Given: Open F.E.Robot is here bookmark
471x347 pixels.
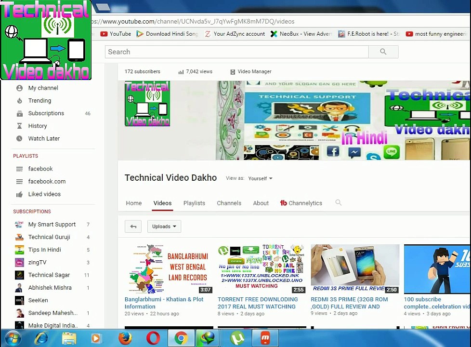Looking at the screenshot, I should (x=369, y=34).
